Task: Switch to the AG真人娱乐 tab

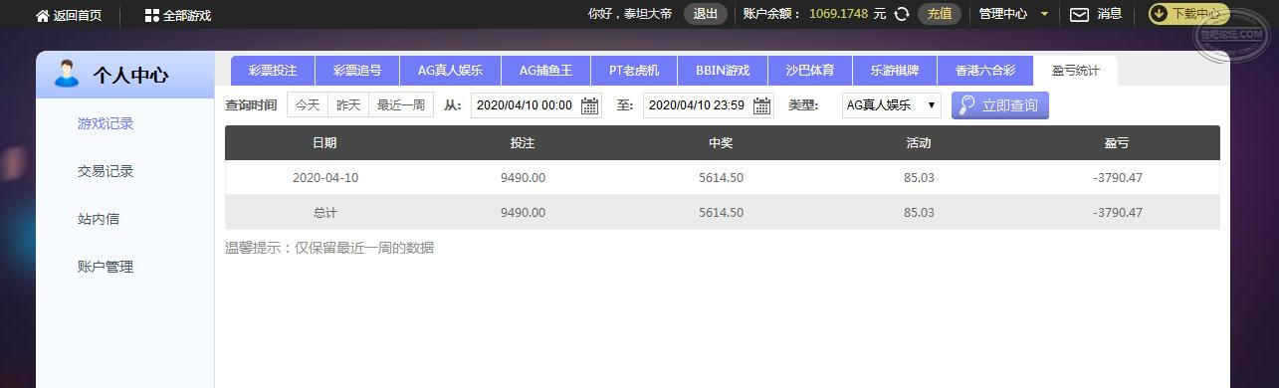Action: coord(450,71)
